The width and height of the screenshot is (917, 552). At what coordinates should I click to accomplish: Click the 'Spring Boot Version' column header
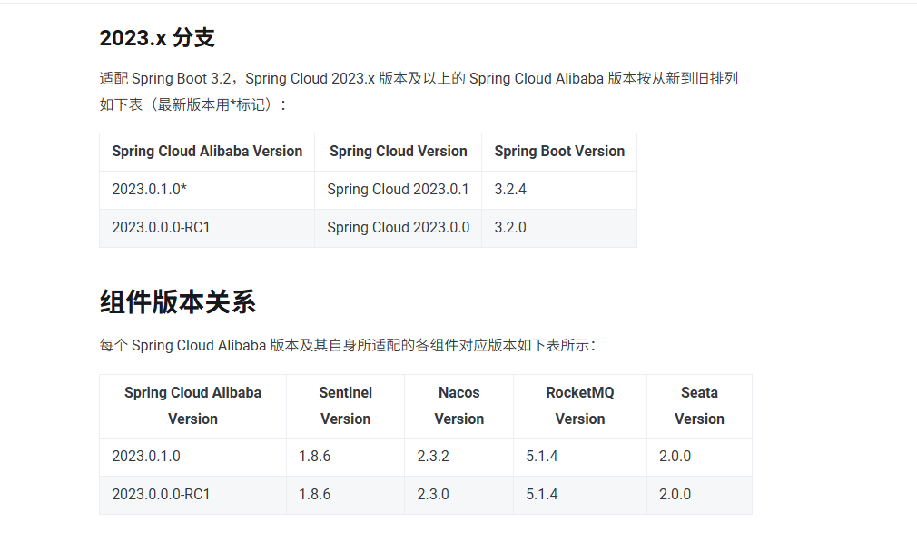(559, 152)
